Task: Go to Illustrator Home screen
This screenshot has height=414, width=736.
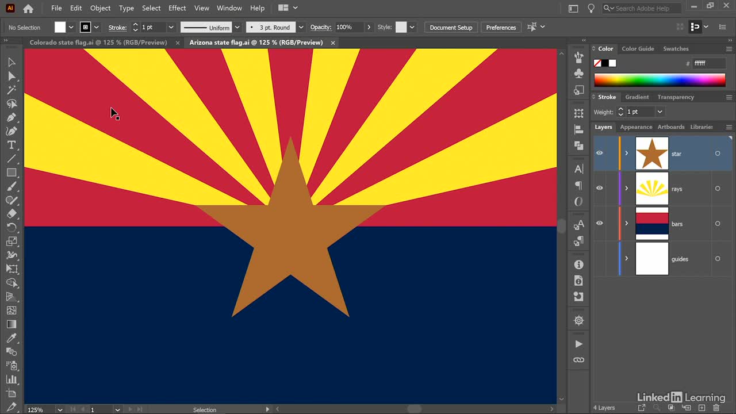Action: (x=28, y=8)
